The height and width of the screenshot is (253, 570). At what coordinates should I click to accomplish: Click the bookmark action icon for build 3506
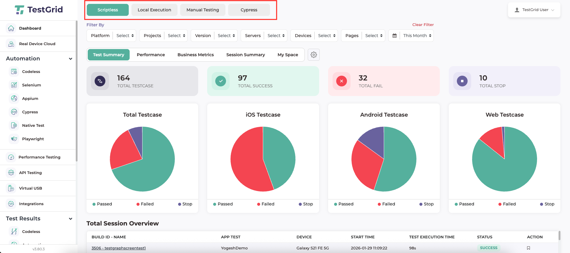[528, 248]
